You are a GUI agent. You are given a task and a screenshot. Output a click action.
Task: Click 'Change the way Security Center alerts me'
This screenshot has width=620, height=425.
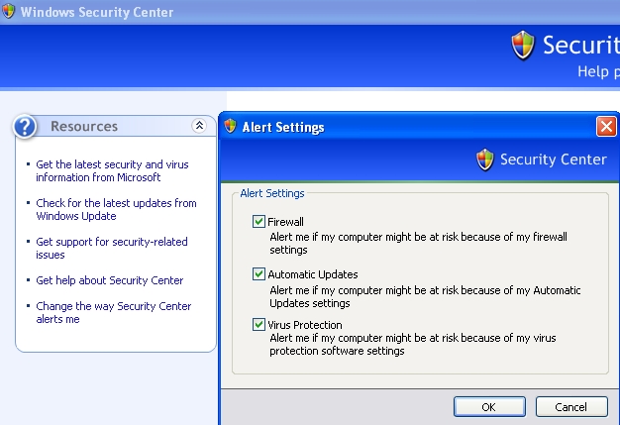click(114, 312)
